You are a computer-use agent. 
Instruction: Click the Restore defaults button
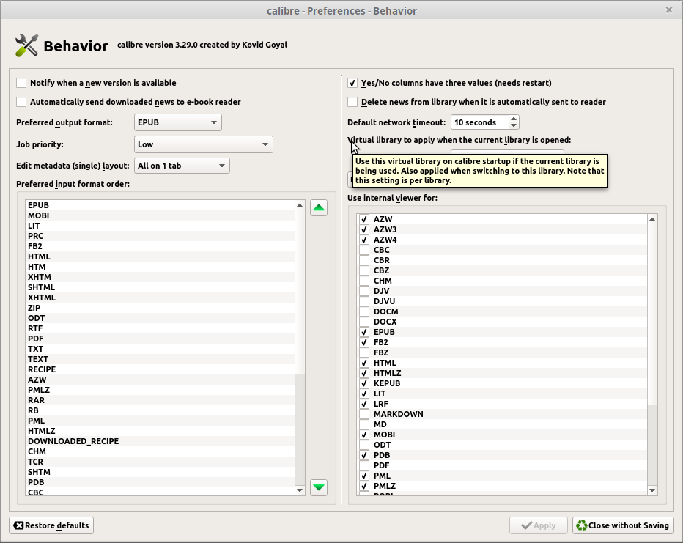51,525
